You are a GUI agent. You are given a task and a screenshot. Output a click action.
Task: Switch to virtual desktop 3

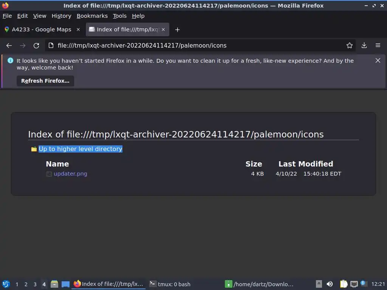point(35,284)
